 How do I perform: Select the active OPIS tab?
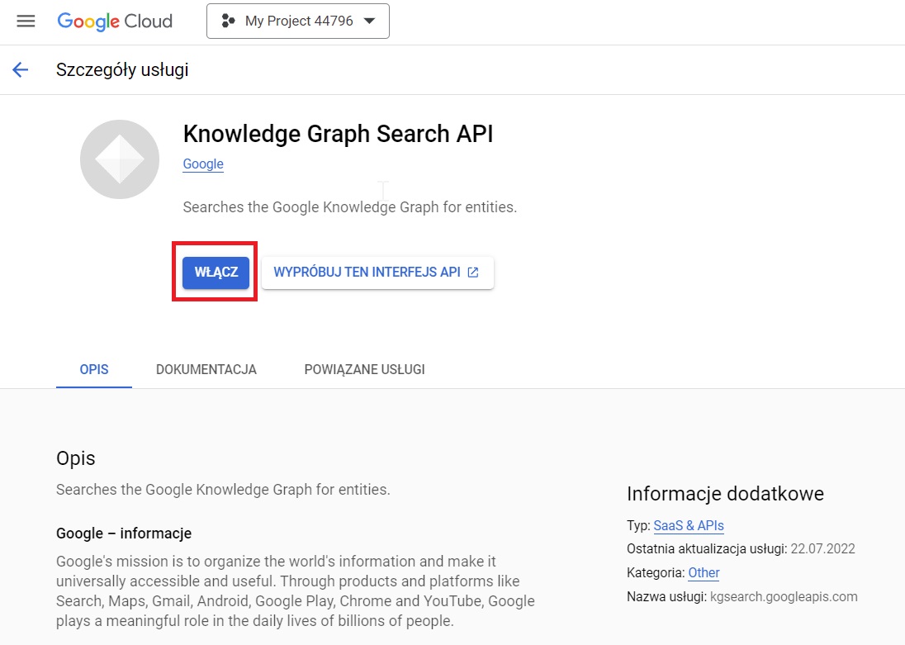click(93, 369)
